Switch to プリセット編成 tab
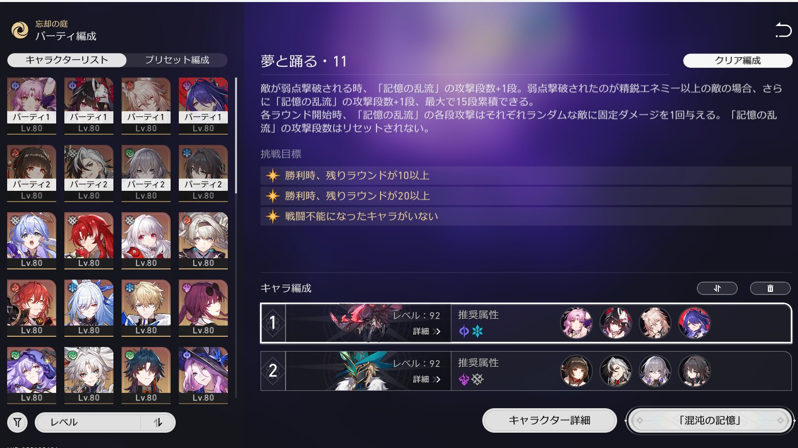 tap(177, 60)
